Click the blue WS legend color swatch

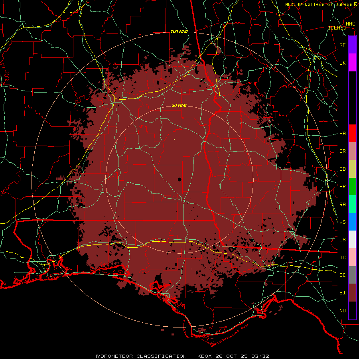(352, 222)
